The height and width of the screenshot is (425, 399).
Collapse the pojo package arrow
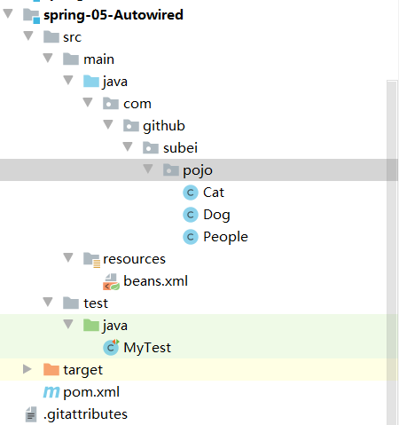[148, 169]
